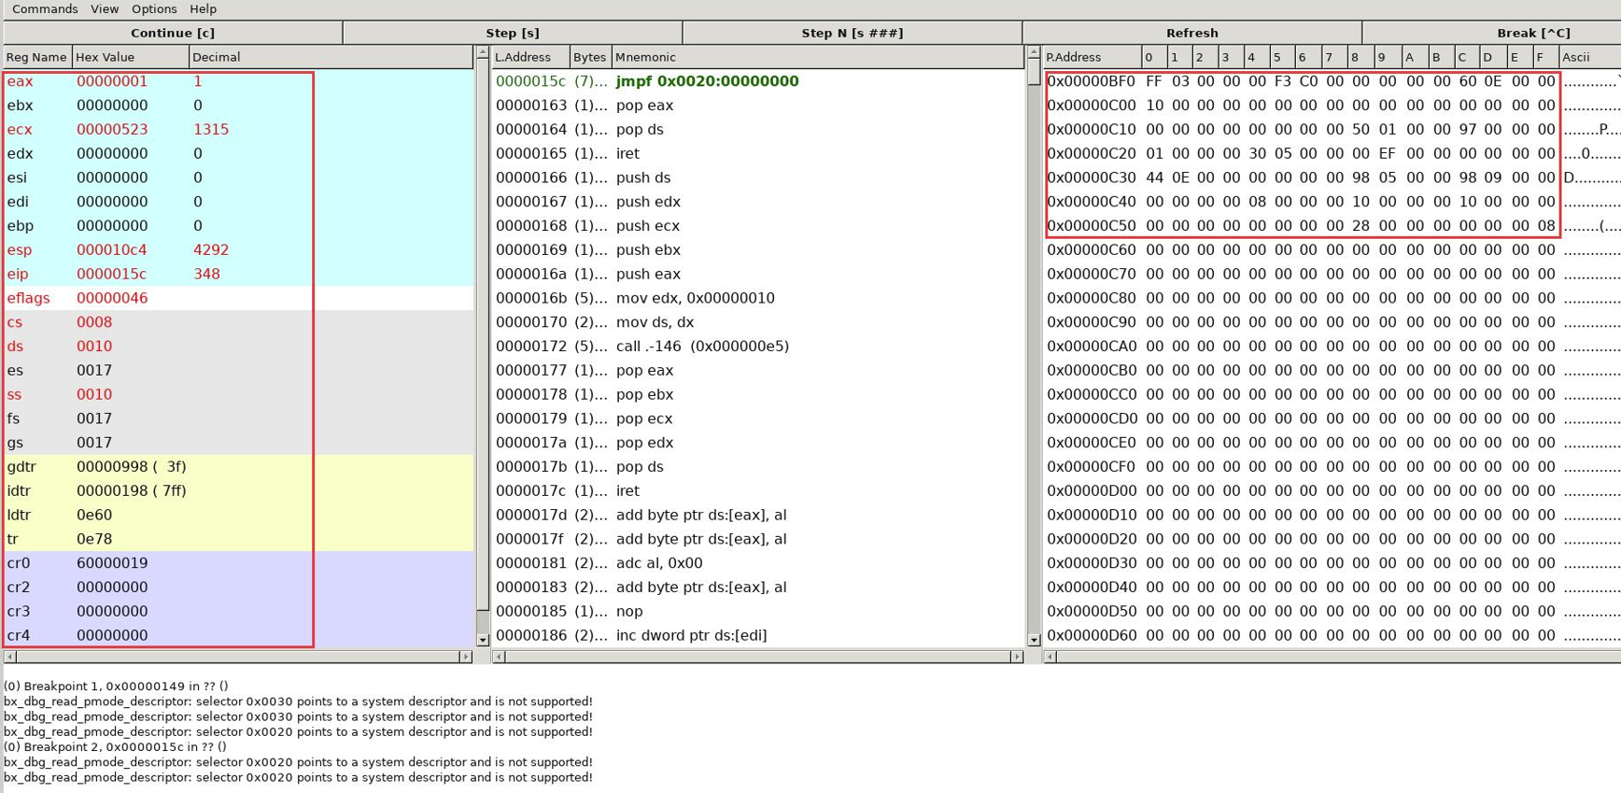Image resolution: width=1621 pixels, height=793 pixels.
Task: Click the Breakpoint 2 log line
Action: pyautogui.click(x=116, y=747)
